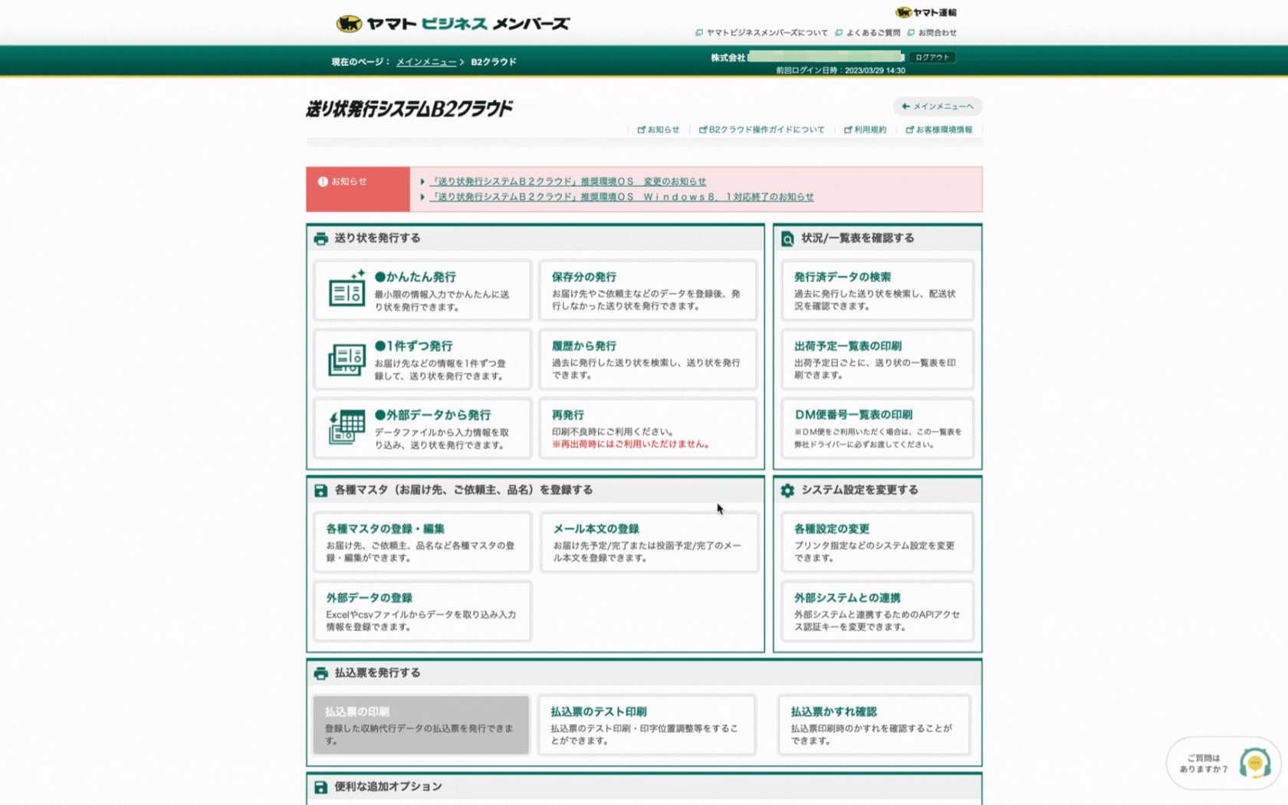Open かんたん発行 title link

tap(416, 277)
